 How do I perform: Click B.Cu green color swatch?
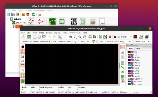click(x=129, y=55)
